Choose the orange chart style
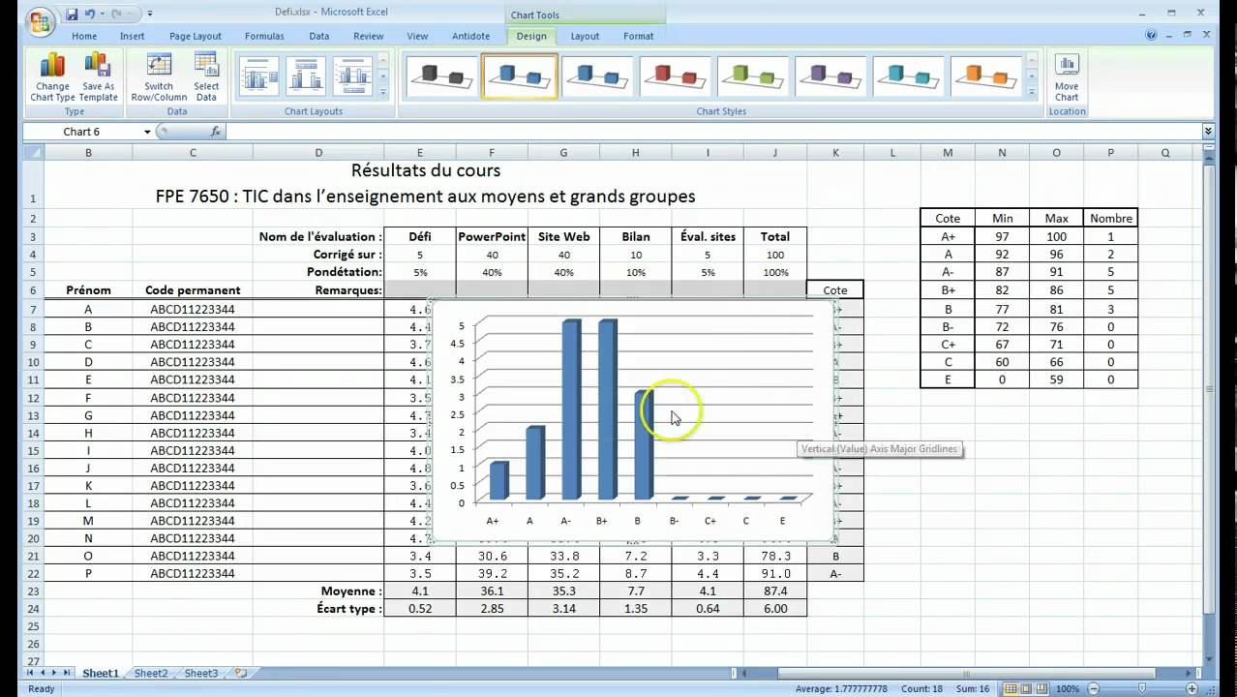The height and width of the screenshot is (697, 1237). pyautogui.click(x=987, y=76)
